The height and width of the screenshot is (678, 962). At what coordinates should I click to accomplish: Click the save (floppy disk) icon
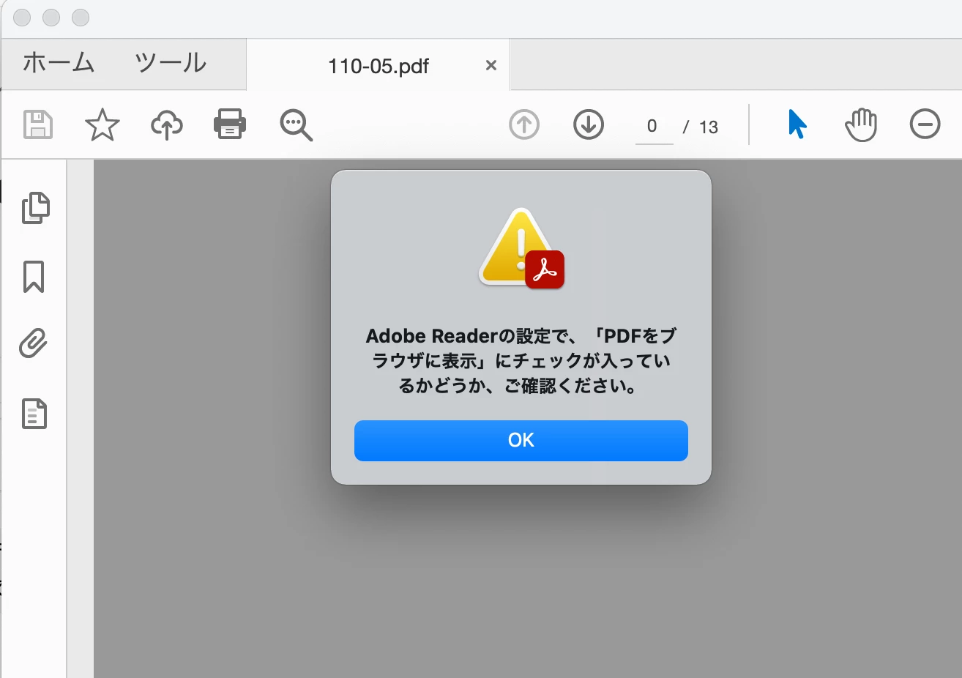(x=38, y=125)
